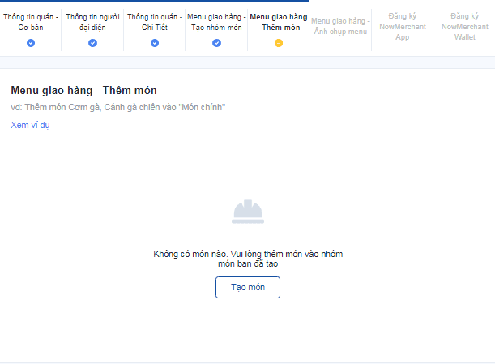Click 'Xem ví dụ' link
The image size is (495, 364).
30,125
